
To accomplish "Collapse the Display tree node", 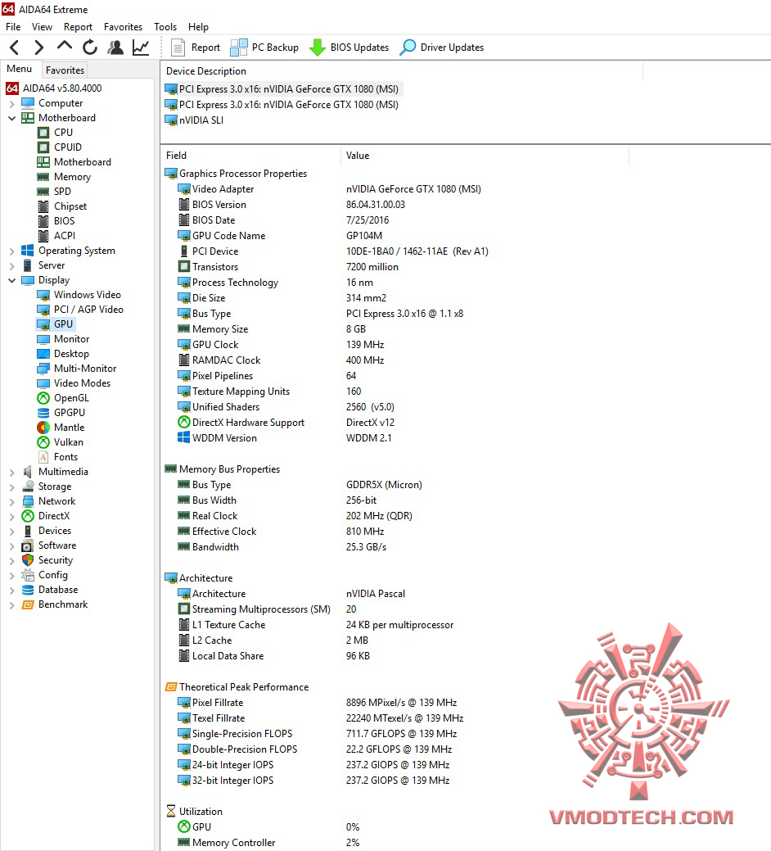I will [x=12, y=280].
